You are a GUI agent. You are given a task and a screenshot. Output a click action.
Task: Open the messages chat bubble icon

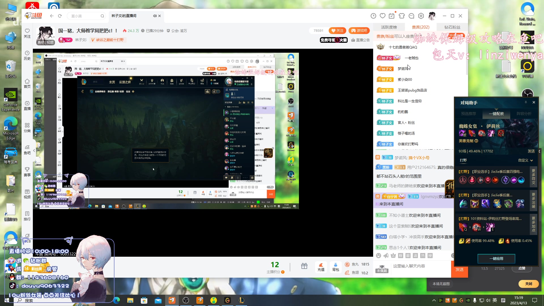[411, 16]
